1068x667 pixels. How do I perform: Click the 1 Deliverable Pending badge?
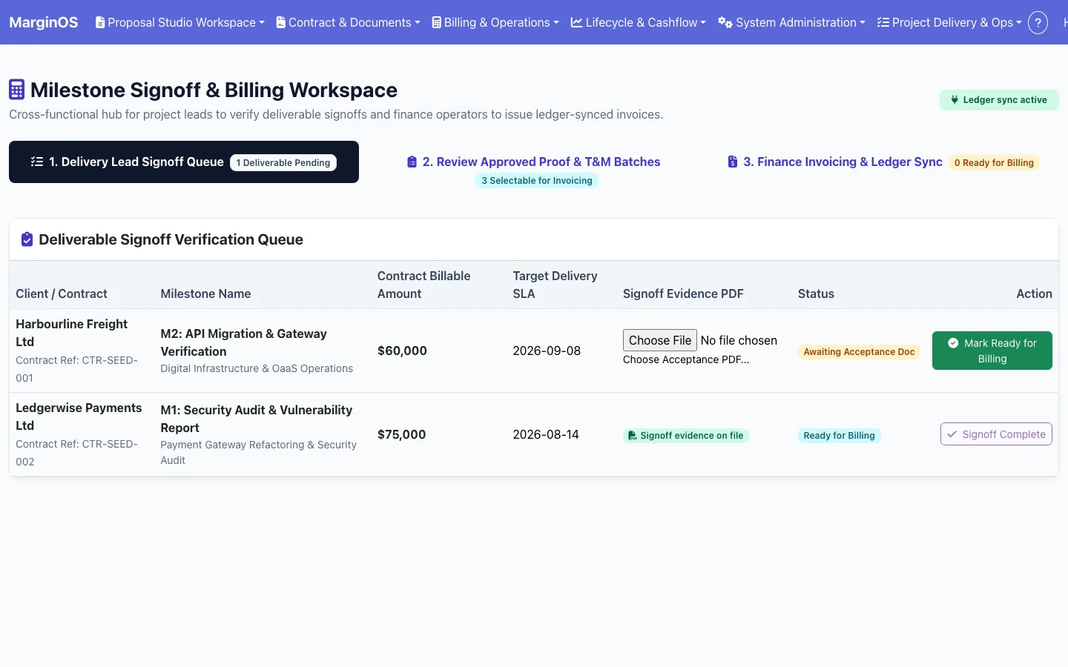(283, 163)
